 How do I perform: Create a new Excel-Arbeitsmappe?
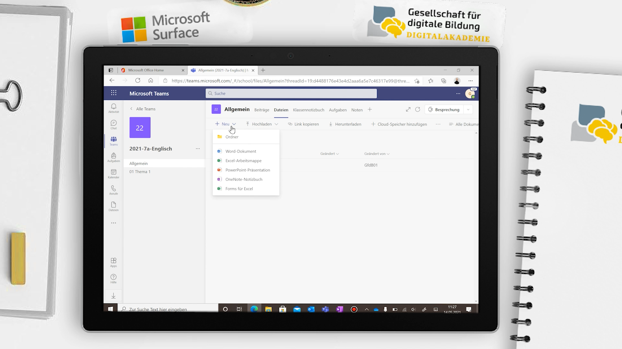tap(246, 161)
